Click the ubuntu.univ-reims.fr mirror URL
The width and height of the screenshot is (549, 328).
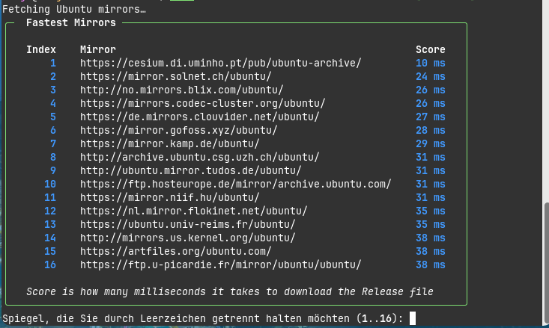point(188,224)
